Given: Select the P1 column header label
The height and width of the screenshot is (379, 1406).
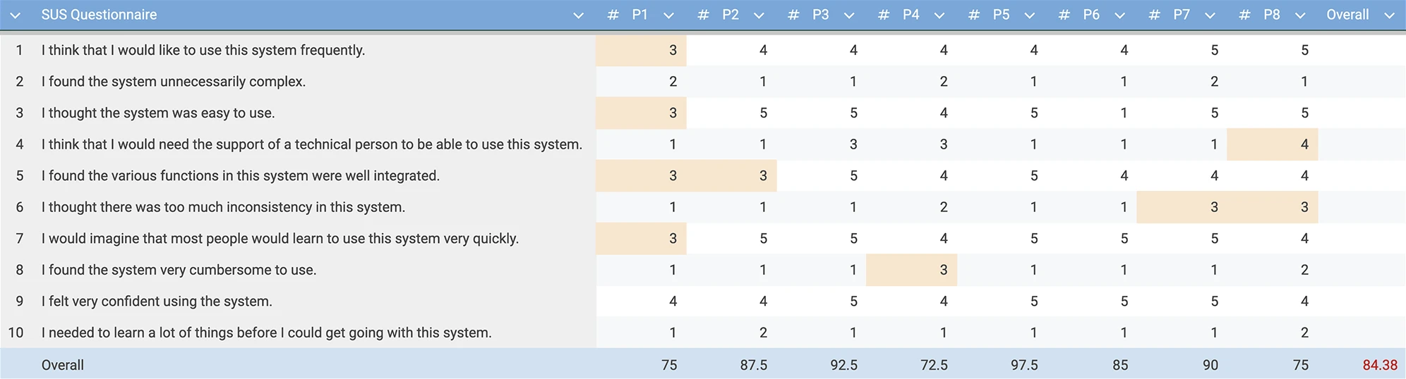Looking at the screenshot, I should pyautogui.click(x=640, y=15).
